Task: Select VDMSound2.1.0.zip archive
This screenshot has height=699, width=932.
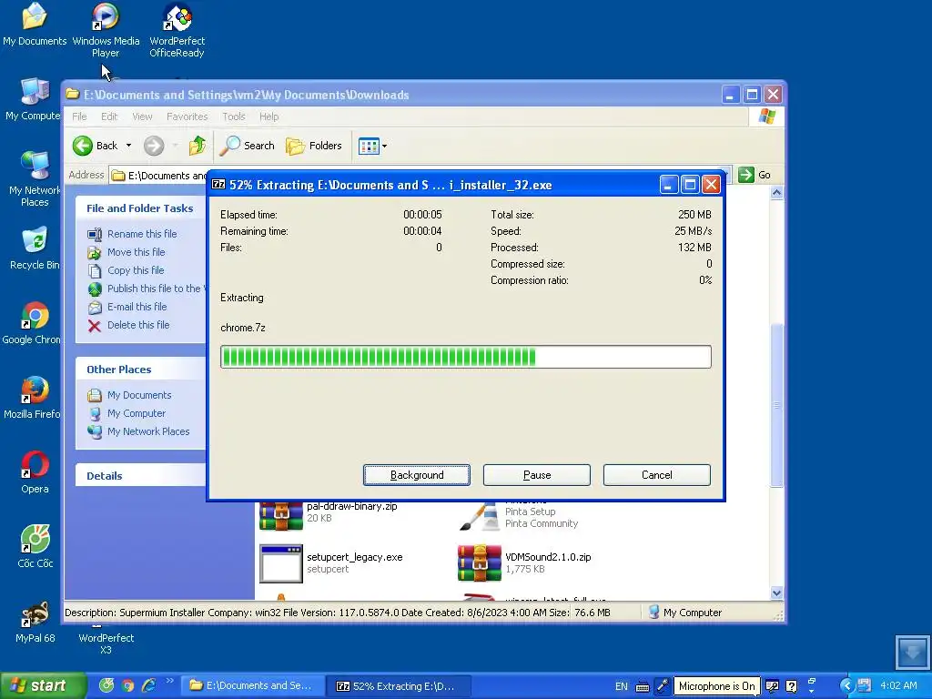Action: pos(524,562)
